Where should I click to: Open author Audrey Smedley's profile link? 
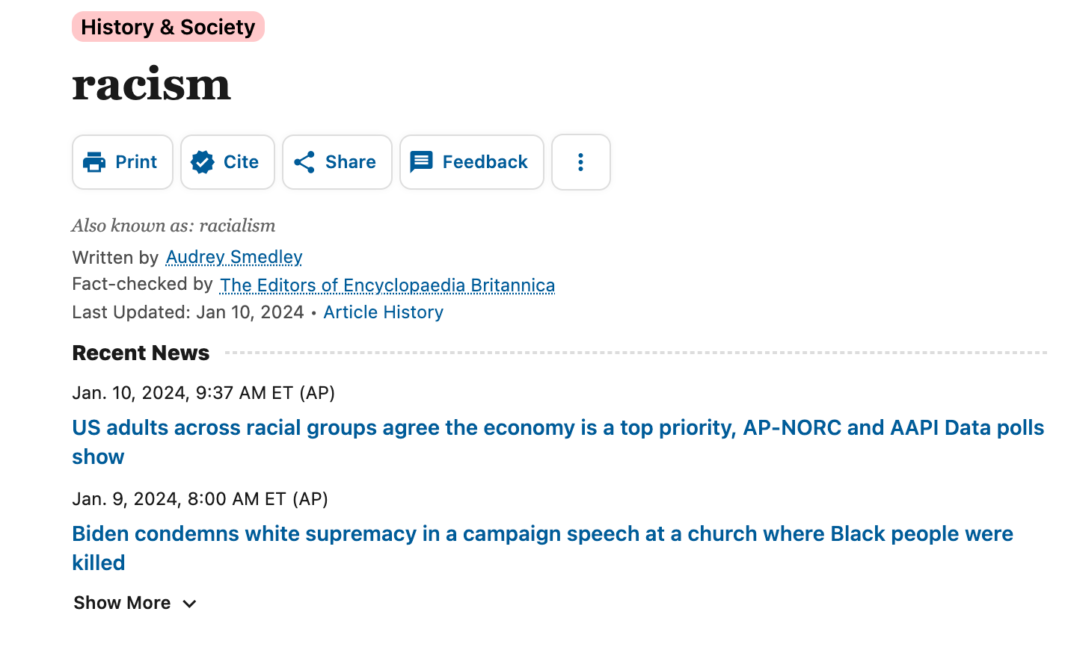point(234,257)
